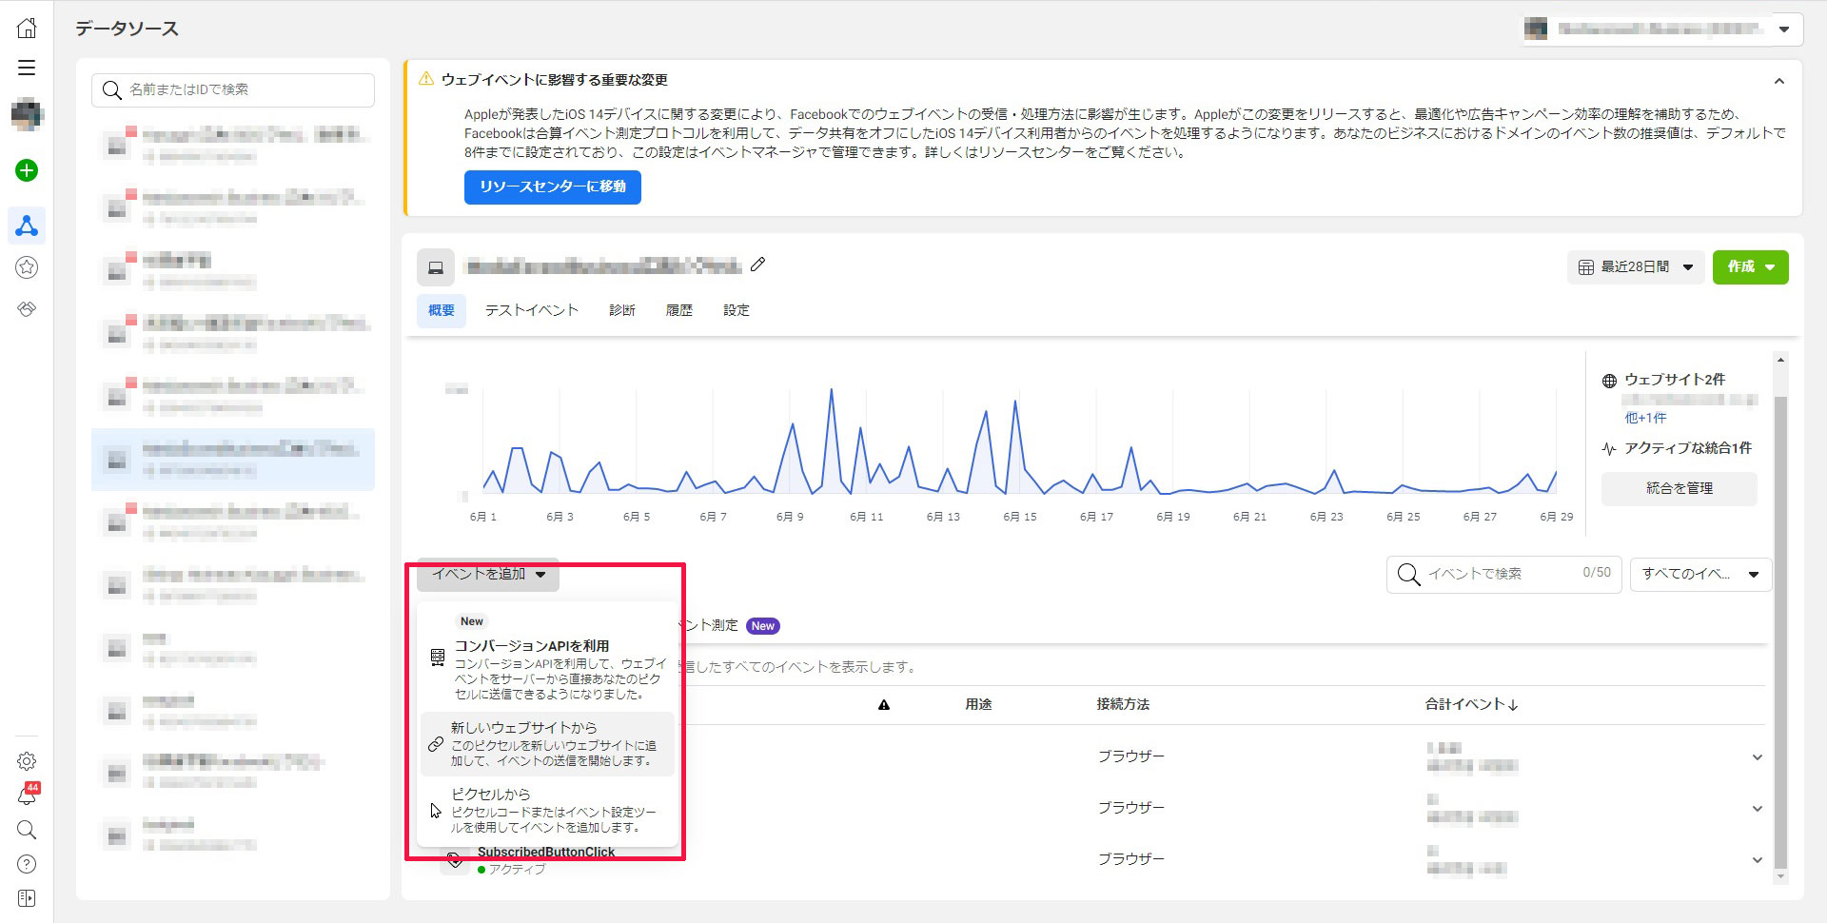Open the home icon in left sidebar
The height and width of the screenshot is (923, 1827).
[27, 29]
